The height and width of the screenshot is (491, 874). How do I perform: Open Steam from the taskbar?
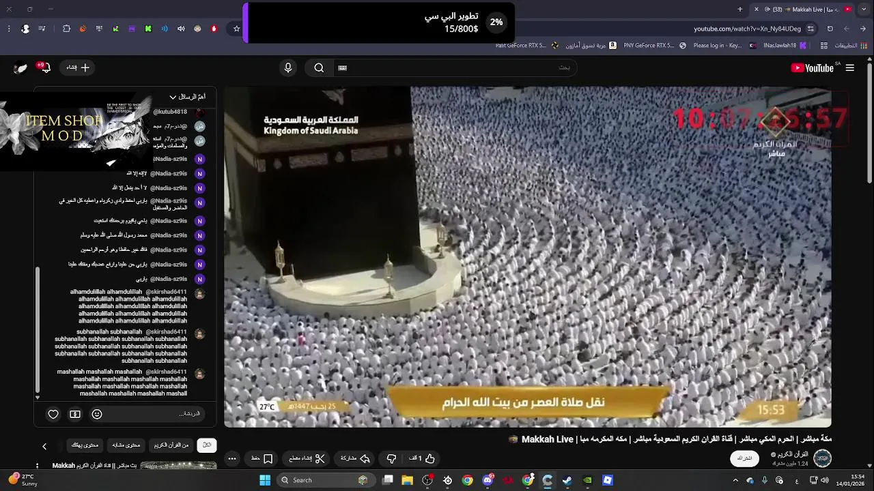[567, 480]
